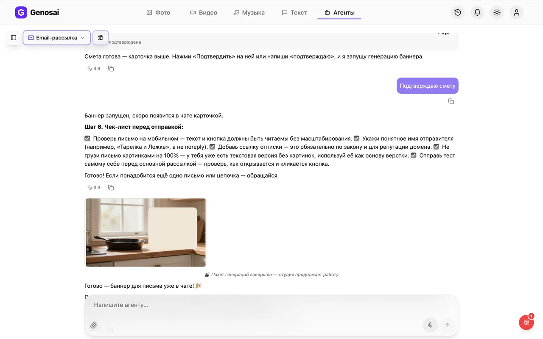Click the camera icon in Видео tab
Viewport: 543px width, 339px height.
click(x=193, y=13)
